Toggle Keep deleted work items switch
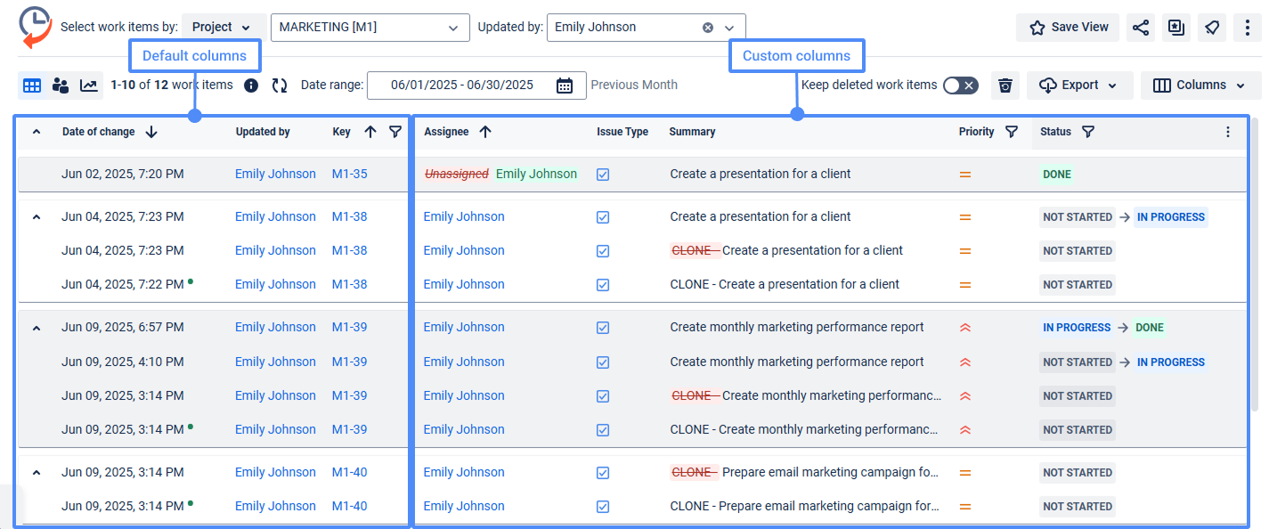 click(x=960, y=85)
